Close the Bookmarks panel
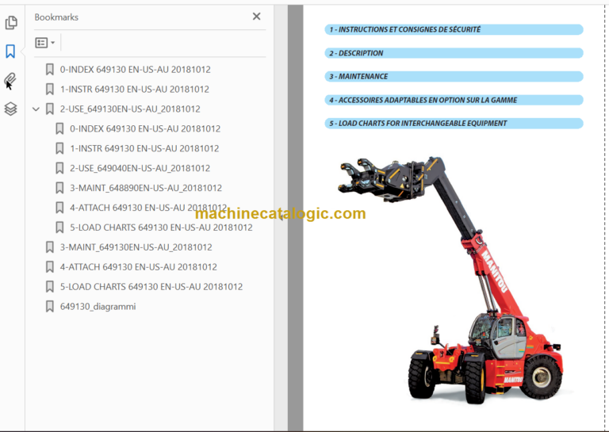The image size is (609, 432). (256, 17)
